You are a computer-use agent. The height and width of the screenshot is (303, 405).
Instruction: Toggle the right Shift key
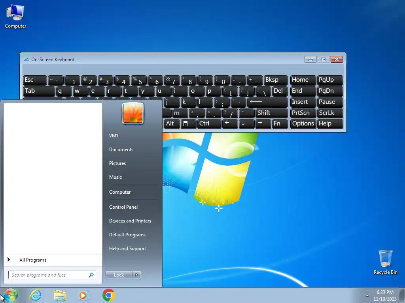tap(271, 113)
